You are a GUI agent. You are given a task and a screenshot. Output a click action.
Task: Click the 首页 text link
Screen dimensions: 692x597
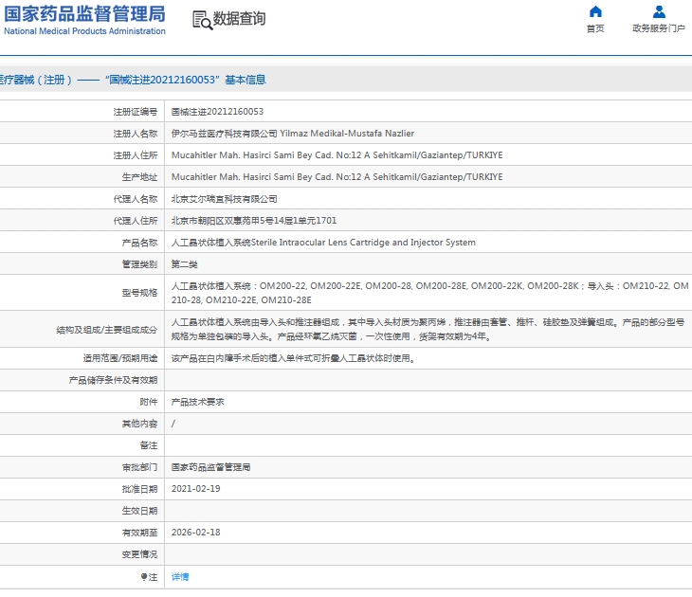pos(595,28)
